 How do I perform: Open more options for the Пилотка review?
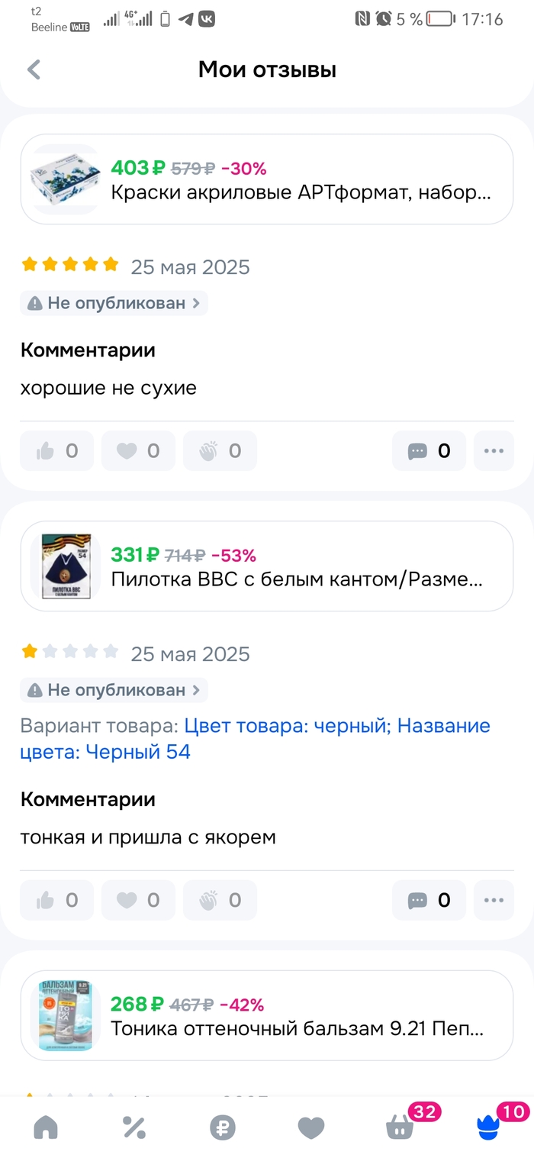tap(494, 900)
